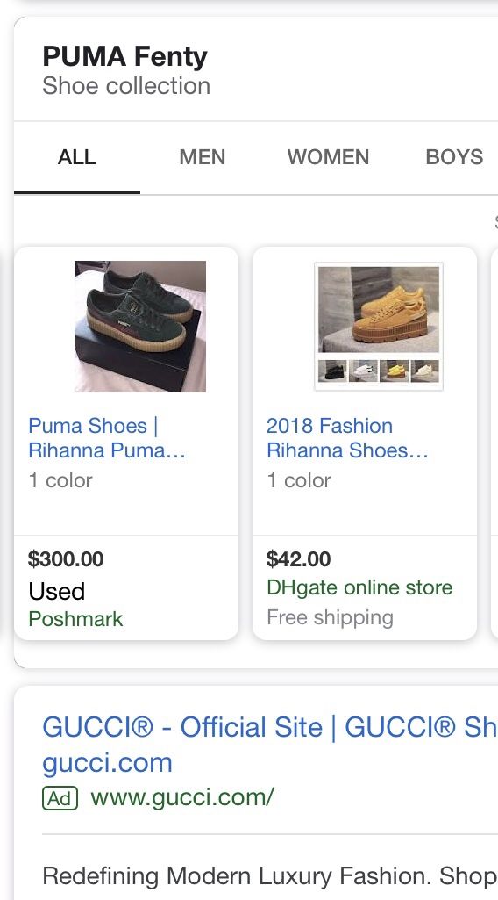Tap the PUMA Fenty heading
This screenshot has width=498, height=900.
click(125, 56)
